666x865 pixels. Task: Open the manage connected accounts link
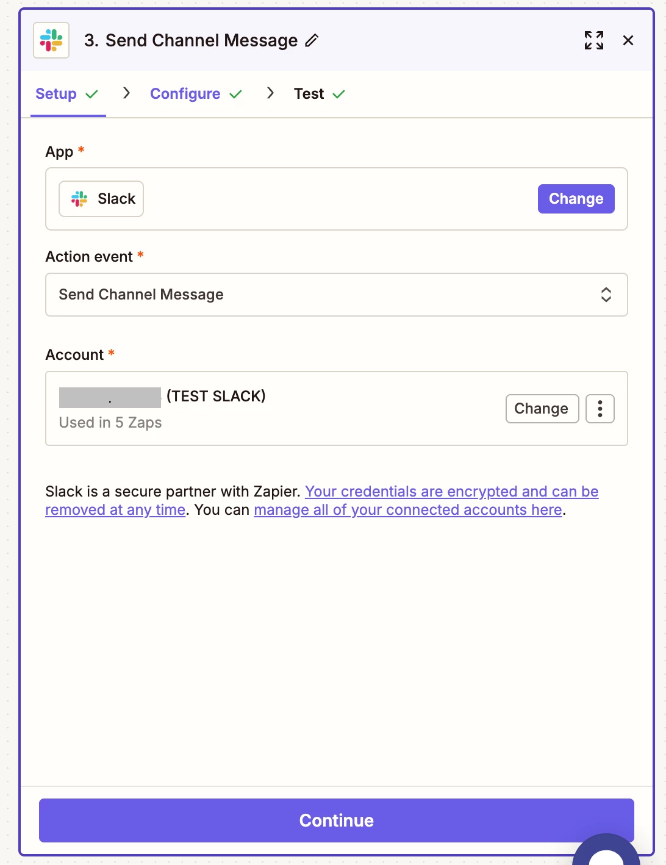point(407,510)
